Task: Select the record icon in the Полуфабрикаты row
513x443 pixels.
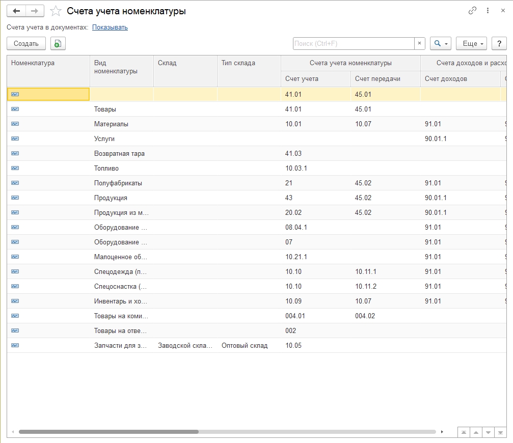Action: (15, 183)
